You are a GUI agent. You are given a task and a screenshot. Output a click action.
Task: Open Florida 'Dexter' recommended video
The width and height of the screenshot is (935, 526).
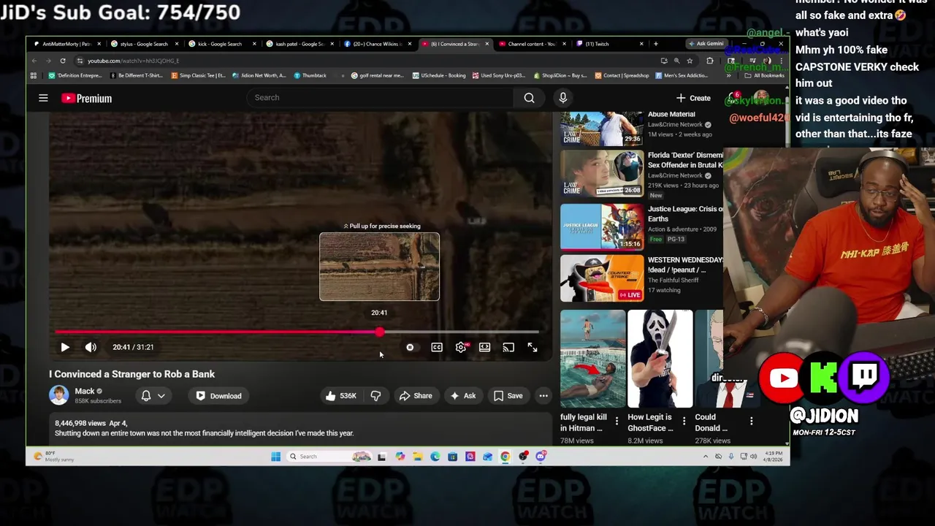click(602, 174)
